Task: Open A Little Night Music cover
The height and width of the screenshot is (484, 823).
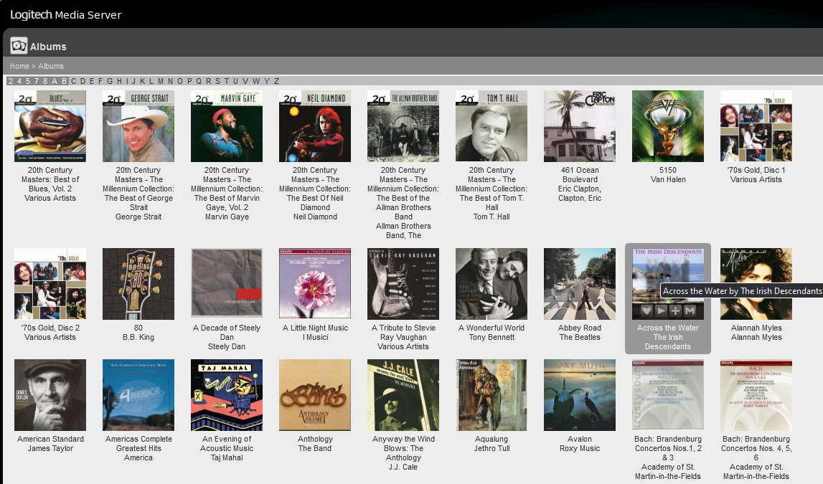Action: click(315, 284)
